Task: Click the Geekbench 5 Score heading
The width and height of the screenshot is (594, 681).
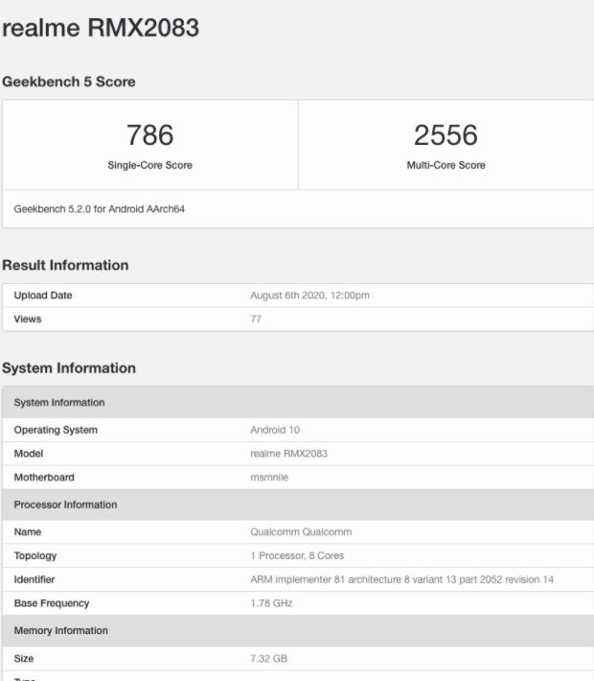Action: click(69, 82)
